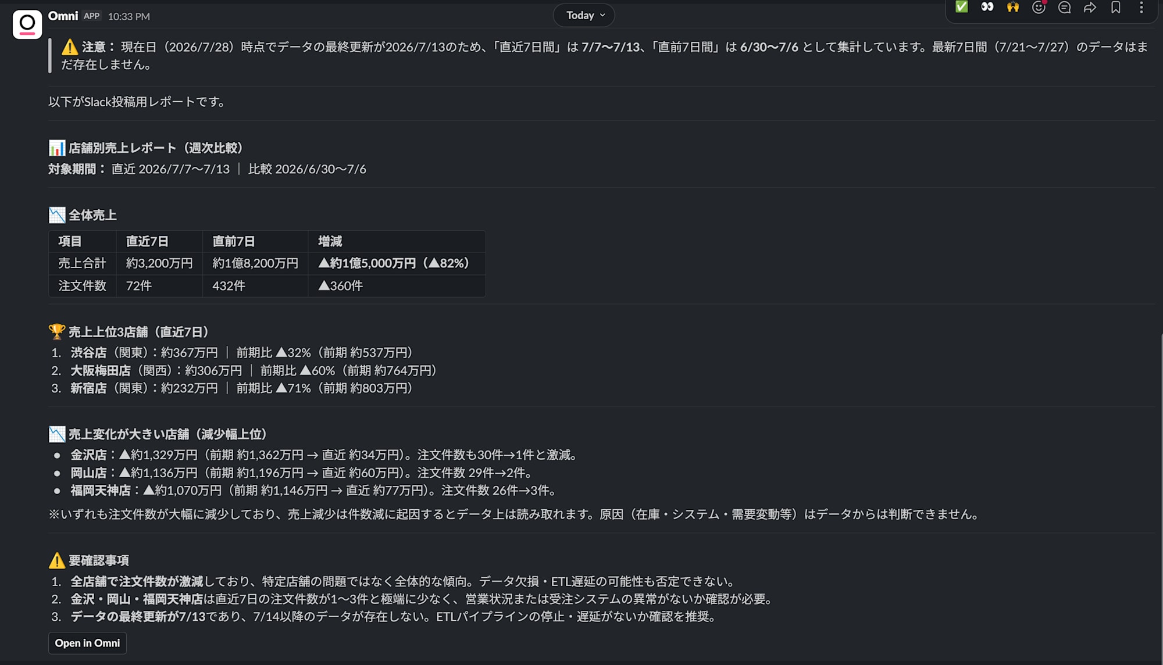Click the 直前7日 column header
Image resolution: width=1163 pixels, height=665 pixels.
coord(255,241)
